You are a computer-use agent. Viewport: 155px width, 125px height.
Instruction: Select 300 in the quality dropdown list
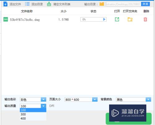(x=33, y=114)
